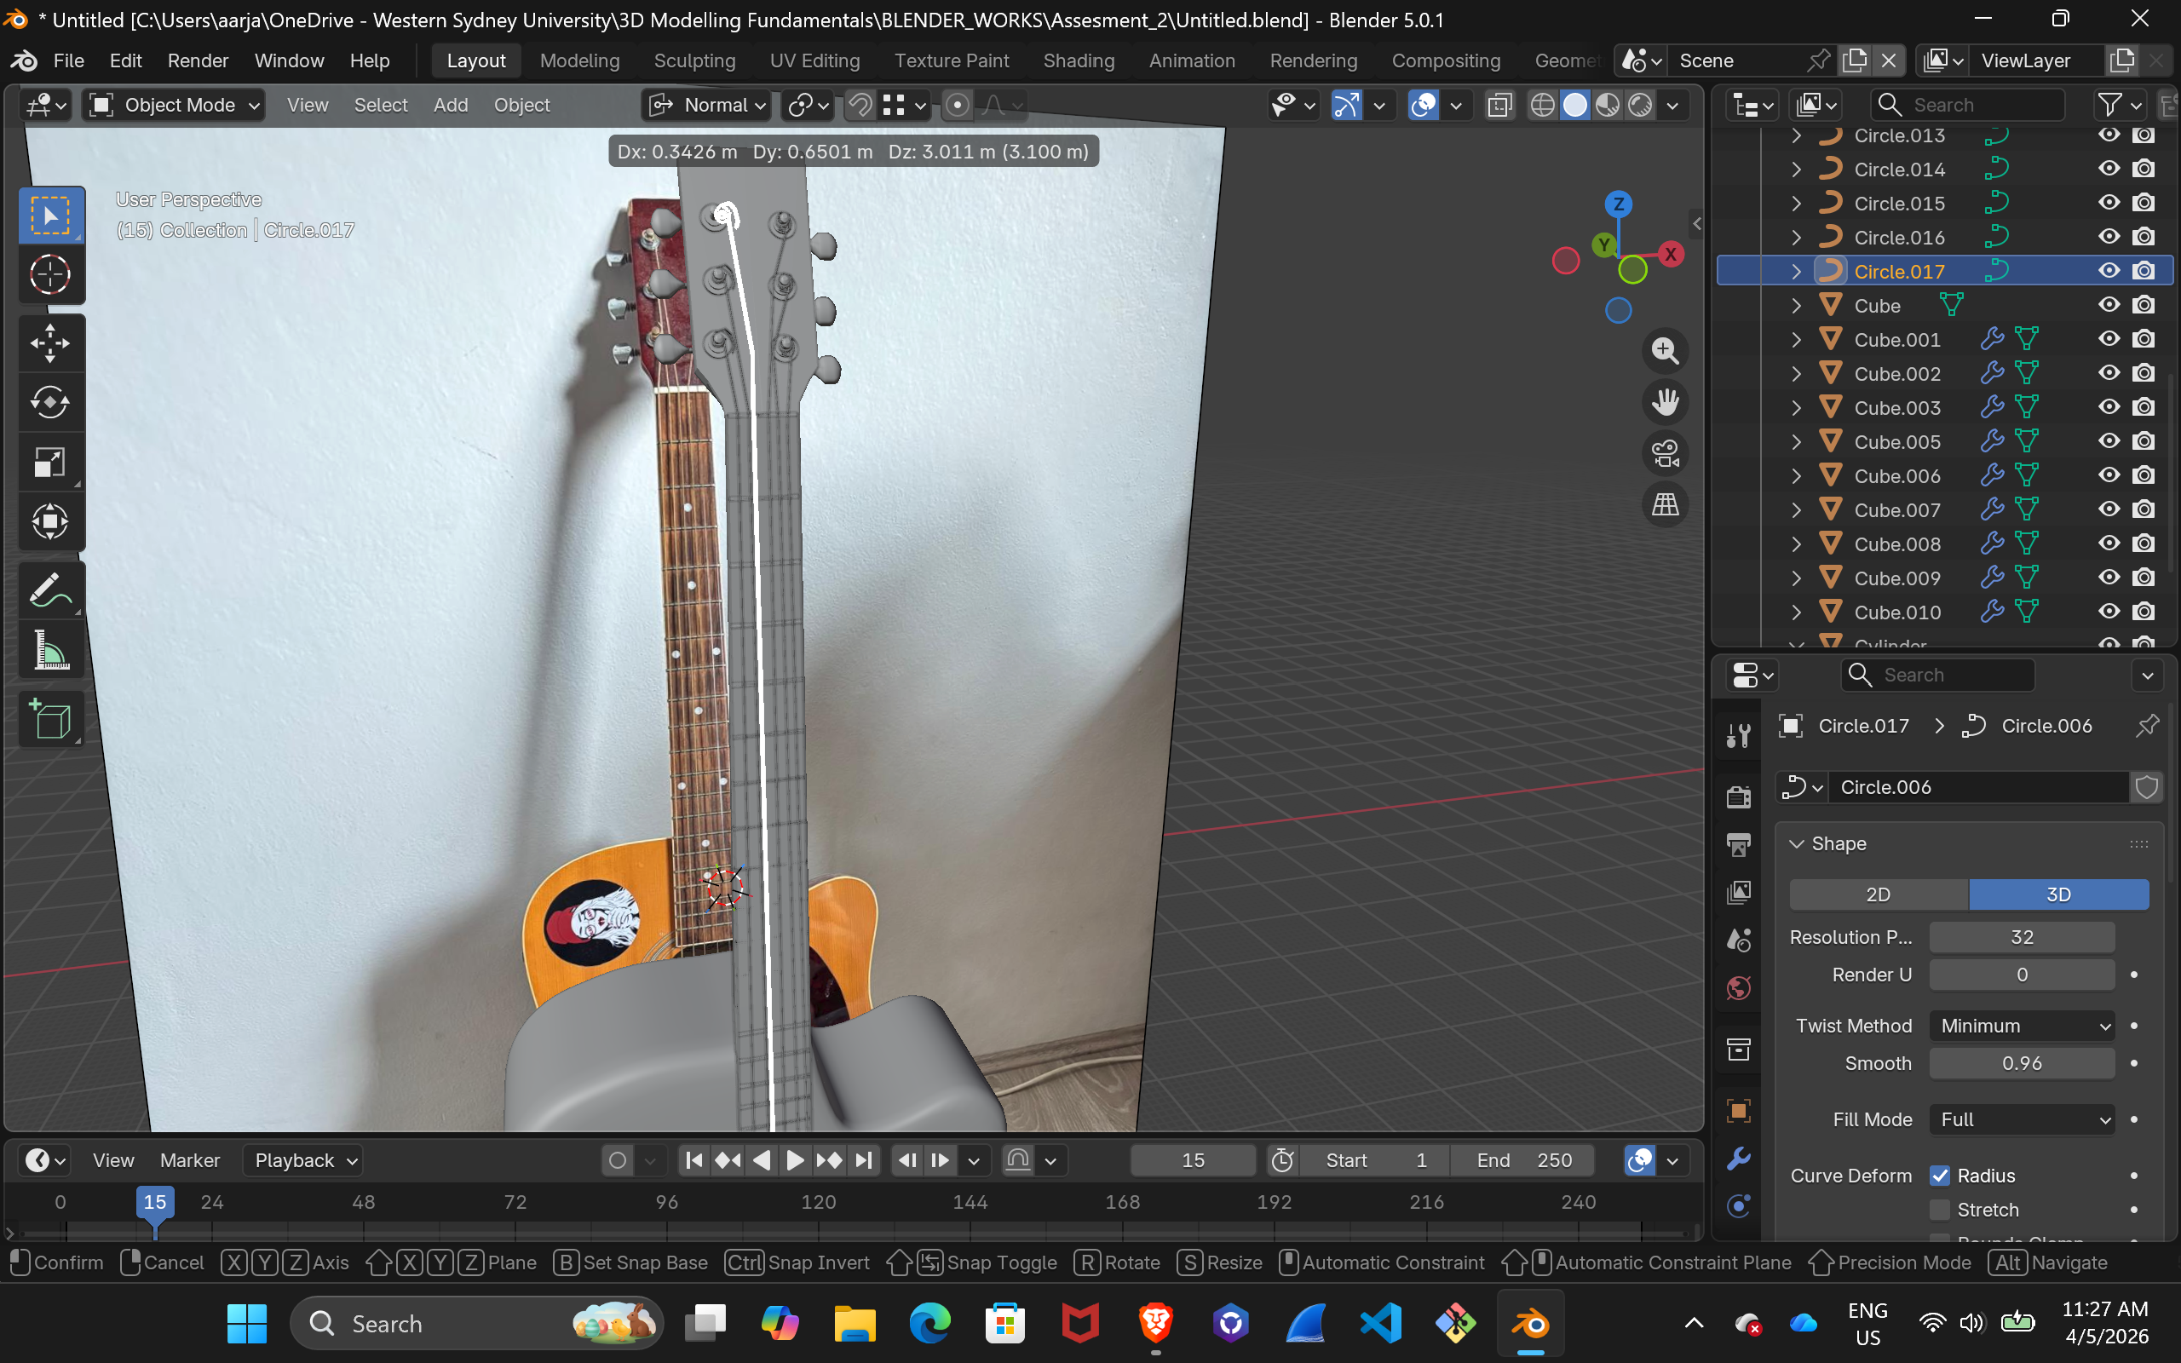Open the Object Mode dropdown
The width and height of the screenshot is (2181, 1363).
tap(174, 106)
